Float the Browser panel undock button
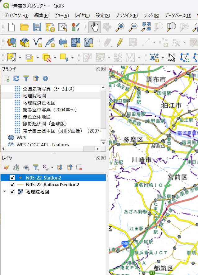Image resolution: width=198 pixels, height=275 pixels. (98, 69)
